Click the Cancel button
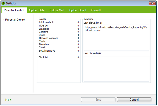This screenshot has width=158, height=106. coord(134,100)
